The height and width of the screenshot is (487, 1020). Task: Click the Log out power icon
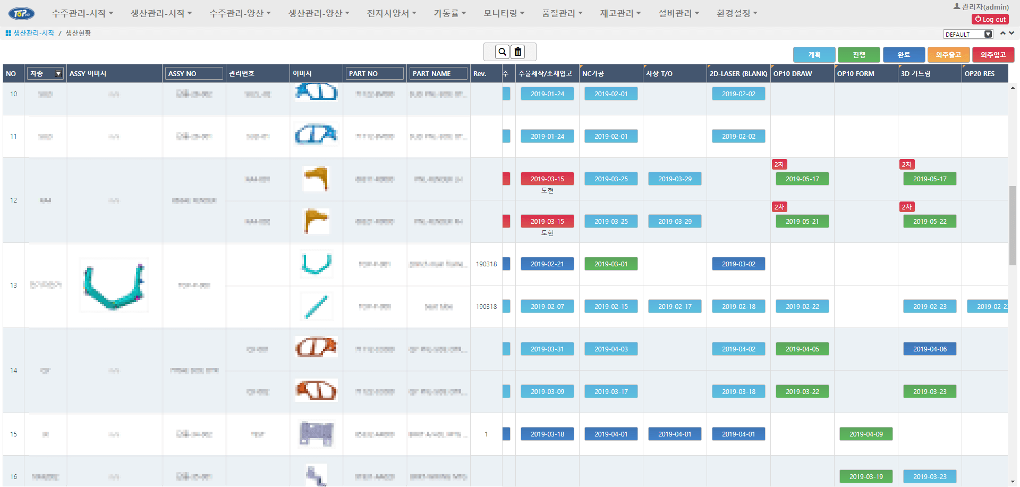pos(978,19)
